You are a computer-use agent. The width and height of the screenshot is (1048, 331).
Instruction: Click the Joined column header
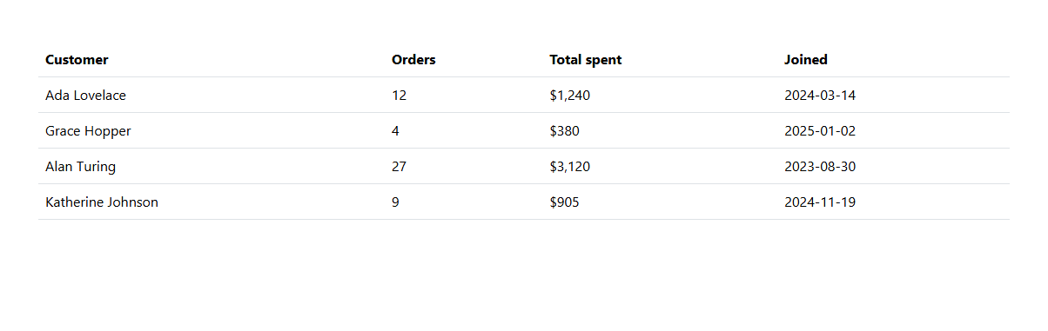(x=806, y=60)
